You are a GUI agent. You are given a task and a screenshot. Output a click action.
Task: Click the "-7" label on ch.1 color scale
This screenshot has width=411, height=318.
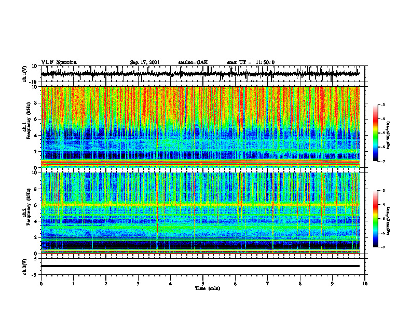click(x=382, y=161)
